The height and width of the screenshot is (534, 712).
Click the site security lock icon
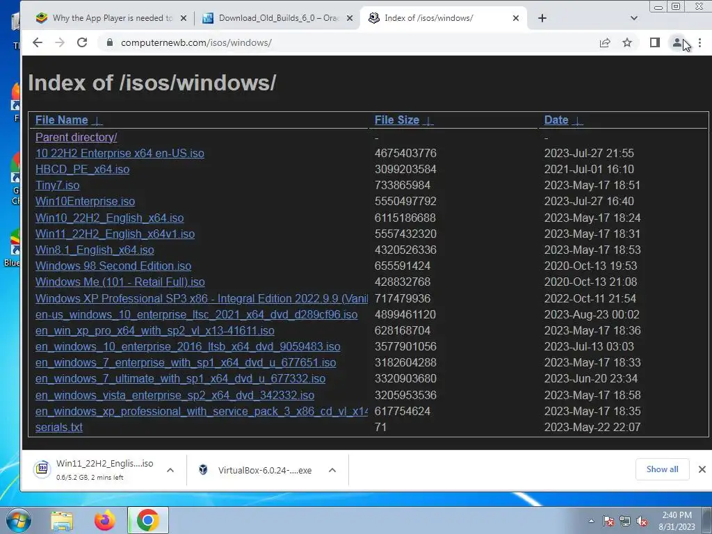(x=109, y=42)
